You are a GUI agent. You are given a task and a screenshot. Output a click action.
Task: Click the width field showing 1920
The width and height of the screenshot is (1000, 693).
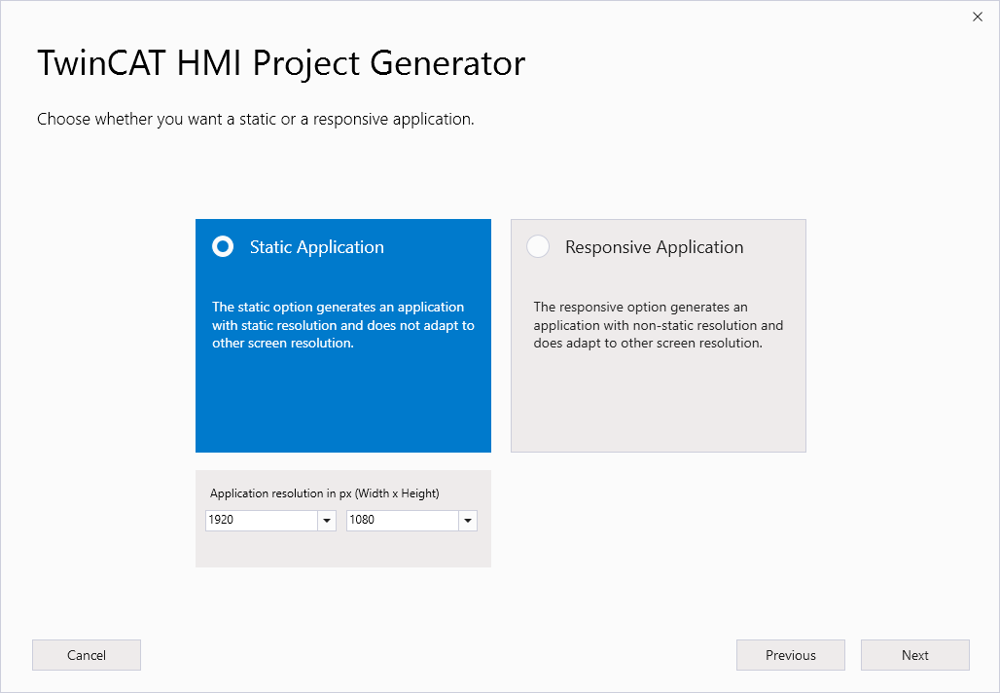[262, 521]
